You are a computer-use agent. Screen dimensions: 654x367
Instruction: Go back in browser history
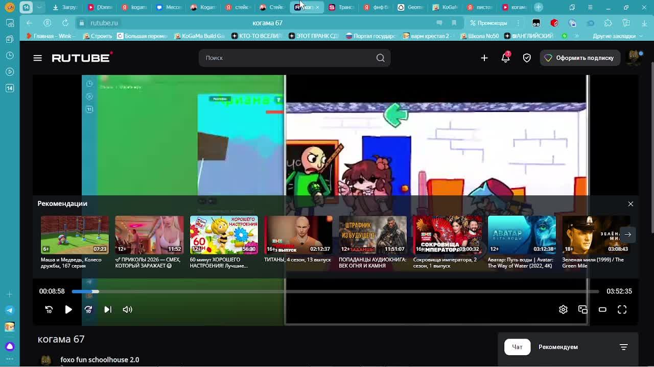coord(29,23)
